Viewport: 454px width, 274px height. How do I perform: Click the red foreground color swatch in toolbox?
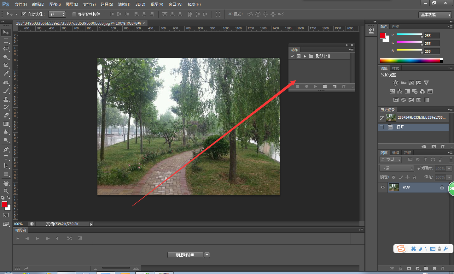(4, 204)
